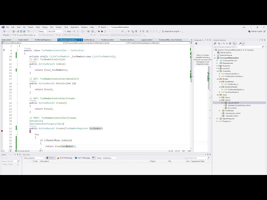267x200 pixels.
Task: Select TvcMemberRegister.cs in Solution Explorer
Action: [x=236, y=90]
